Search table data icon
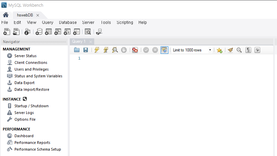The height and width of the screenshot is (156, 277). pos(88,32)
